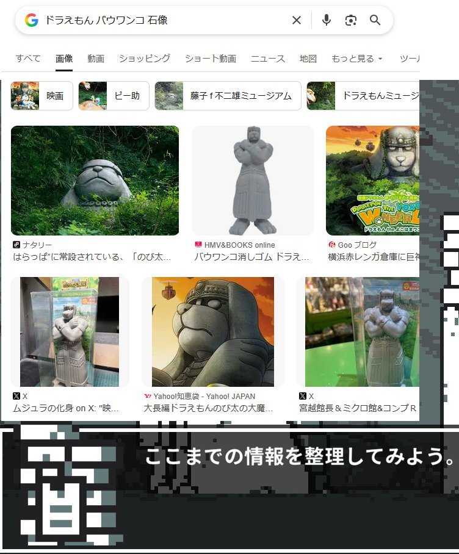This screenshot has height=554, width=459.
Task: Open 宮越館長＆ミクロ館 result title
Action: [358, 408]
